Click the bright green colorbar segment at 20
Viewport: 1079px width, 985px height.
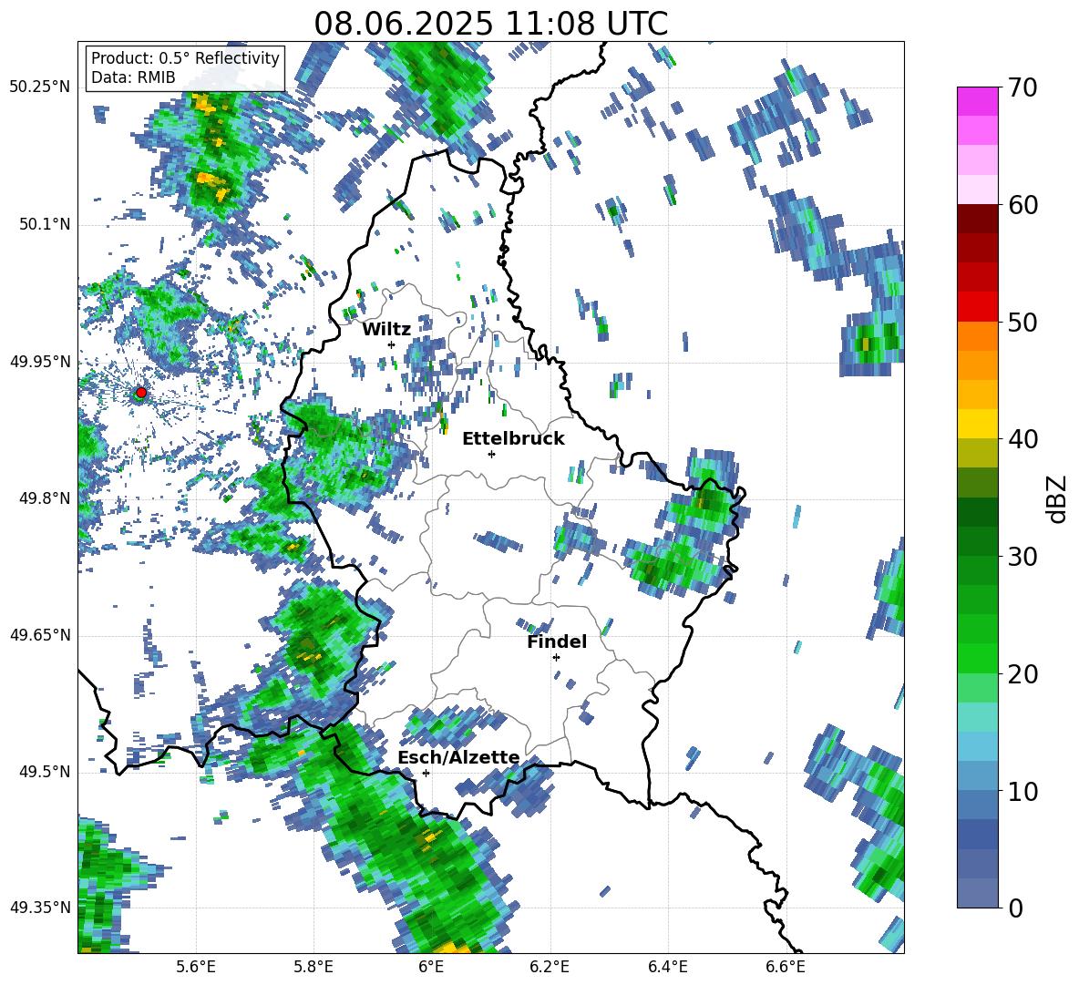[x=977, y=659]
